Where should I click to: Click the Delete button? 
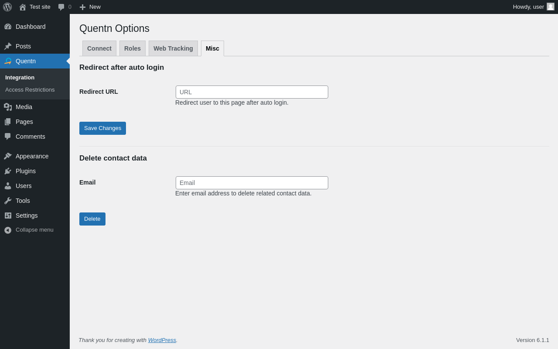click(x=92, y=219)
